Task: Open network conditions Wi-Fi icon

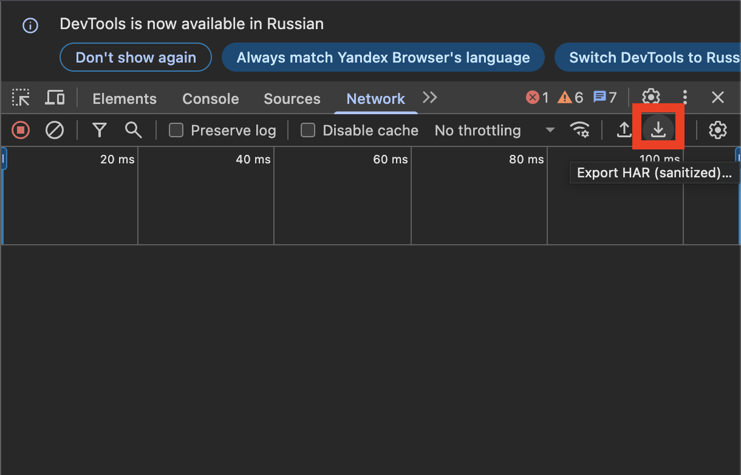Action: coord(580,130)
